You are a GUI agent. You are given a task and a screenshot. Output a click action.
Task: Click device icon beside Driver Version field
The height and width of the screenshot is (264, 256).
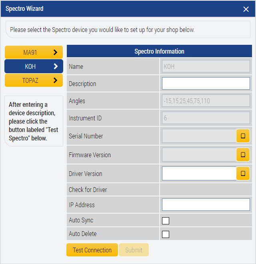click(x=243, y=174)
